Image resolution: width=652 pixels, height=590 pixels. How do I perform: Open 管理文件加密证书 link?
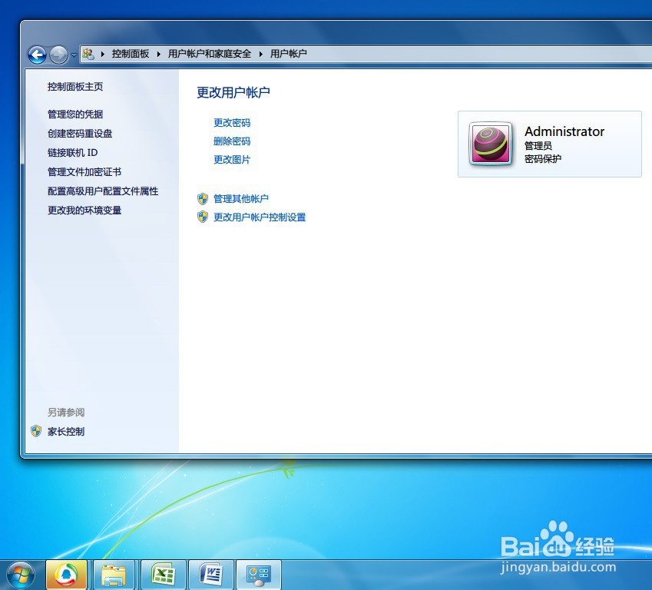pos(84,172)
